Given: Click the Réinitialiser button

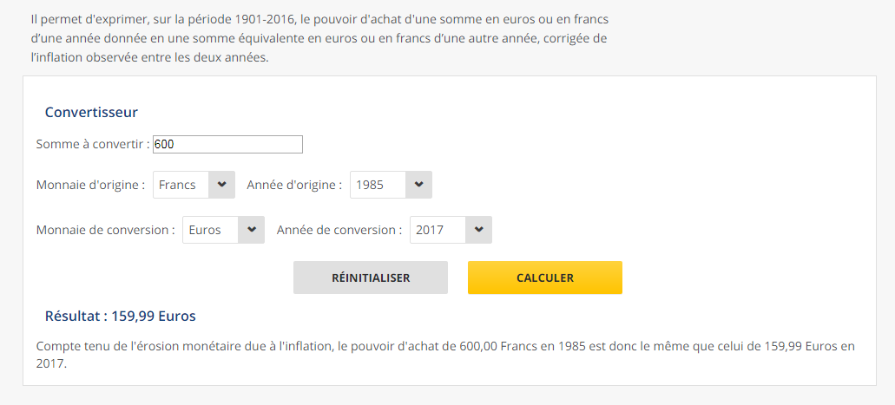Looking at the screenshot, I should (x=371, y=278).
